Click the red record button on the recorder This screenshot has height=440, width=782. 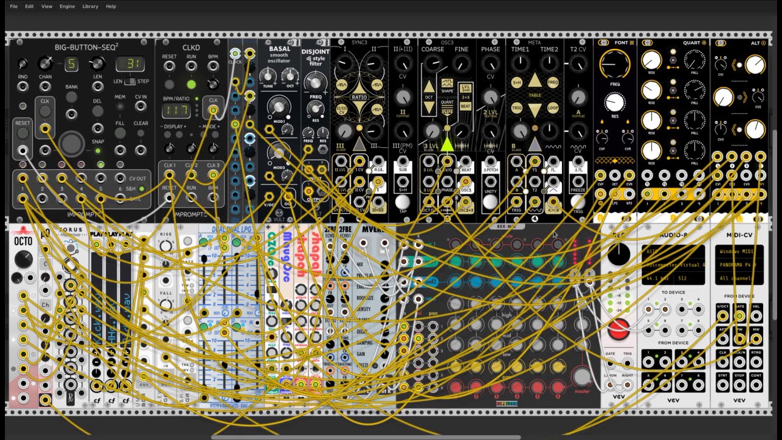(x=618, y=330)
